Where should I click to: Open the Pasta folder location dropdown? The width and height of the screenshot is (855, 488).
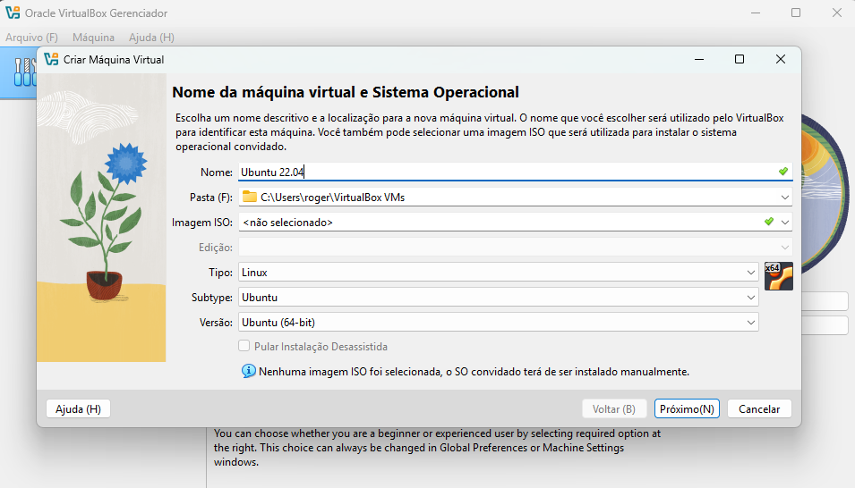click(784, 198)
